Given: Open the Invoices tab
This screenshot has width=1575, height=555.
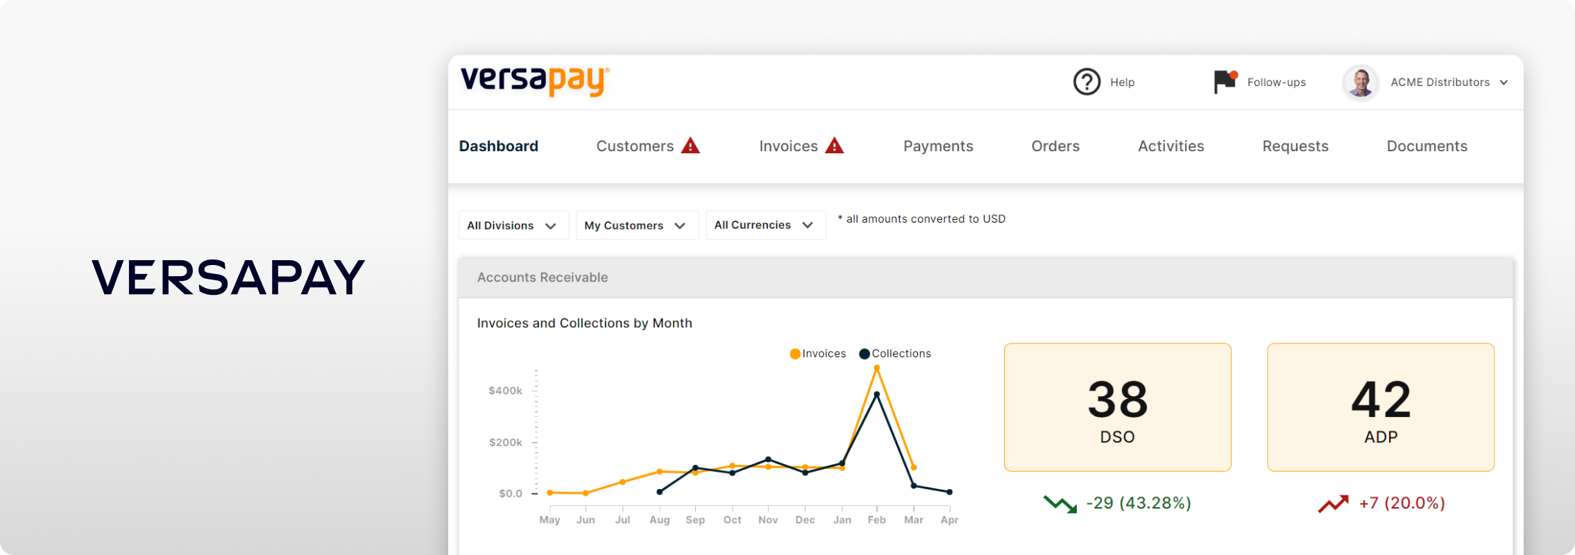Looking at the screenshot, I should coord(788,146).
